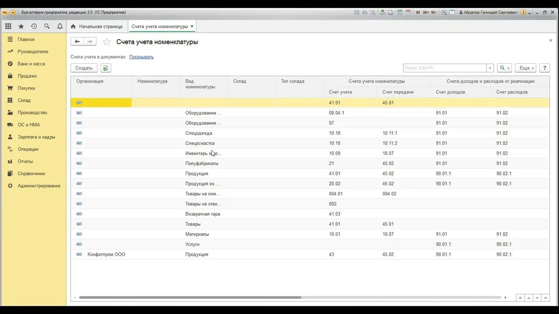The image size is (559, 314).
Task: Click the save diskette icon in title bar
Action: pyautogui.click(x=356, y=13)
